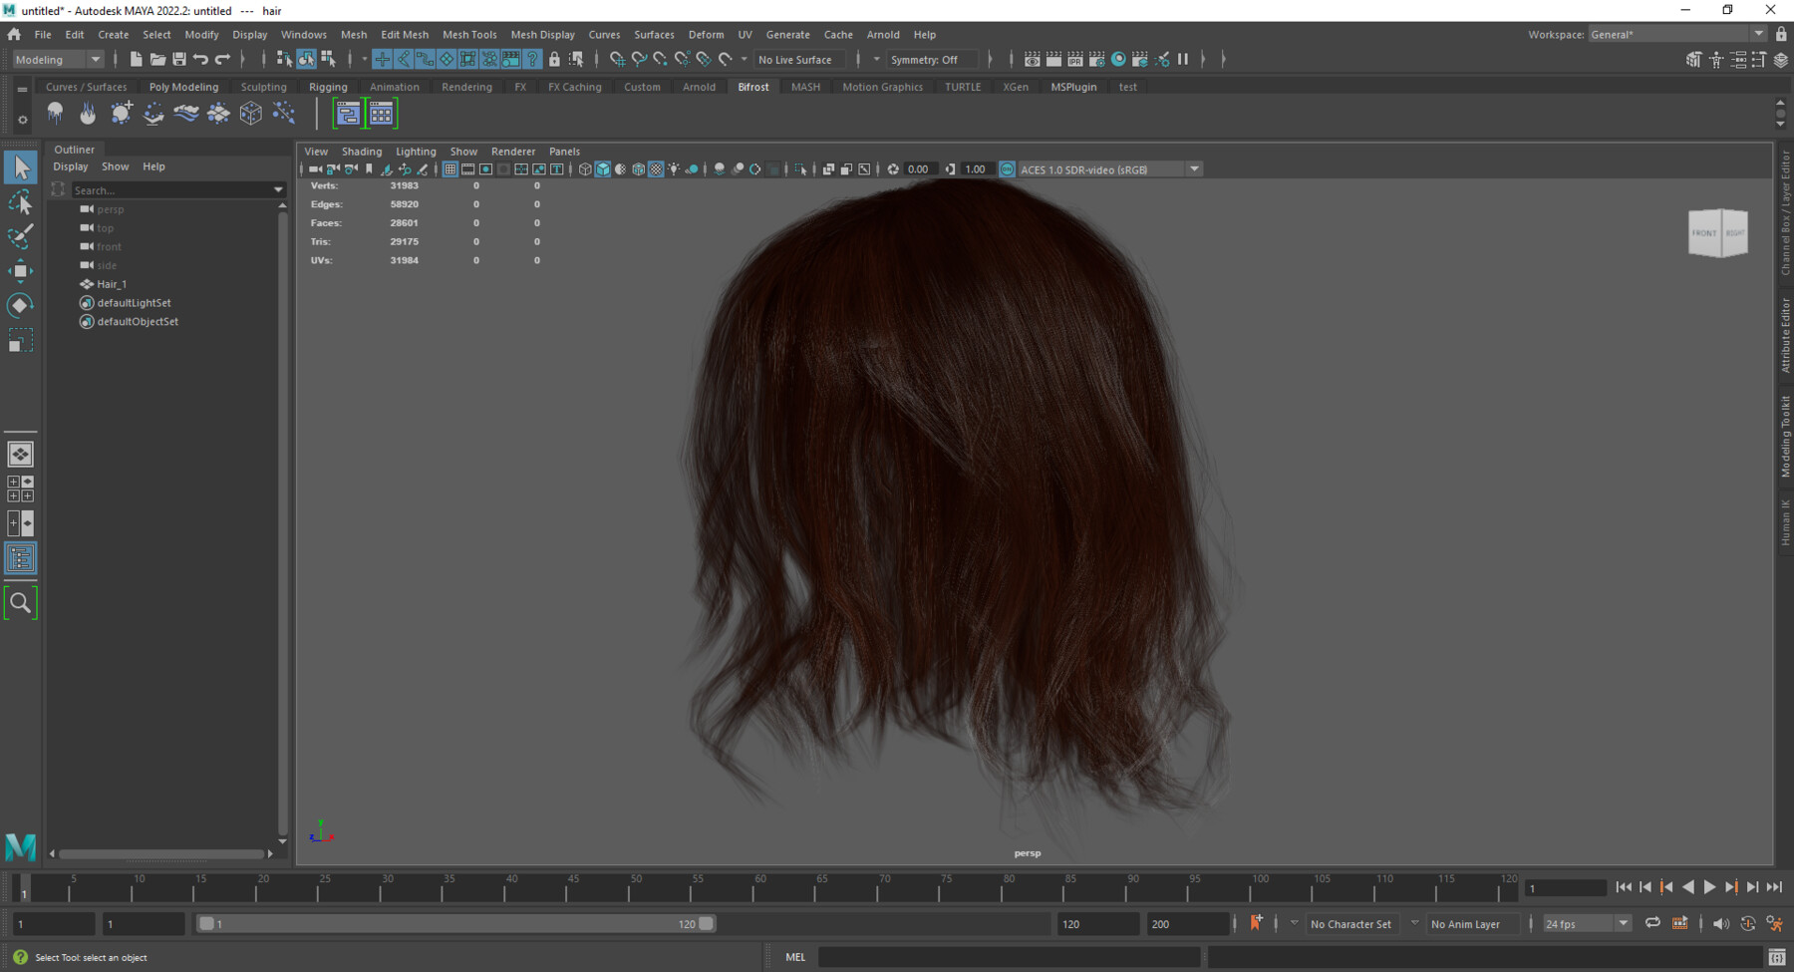Click the Open Scene folder icon

(157, 60)
